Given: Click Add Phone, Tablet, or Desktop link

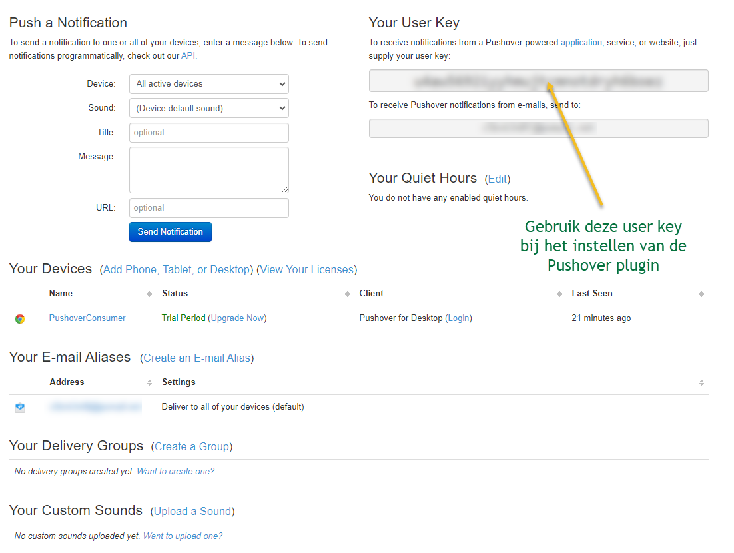Looking at the screenshot, I should click(176, 270).
